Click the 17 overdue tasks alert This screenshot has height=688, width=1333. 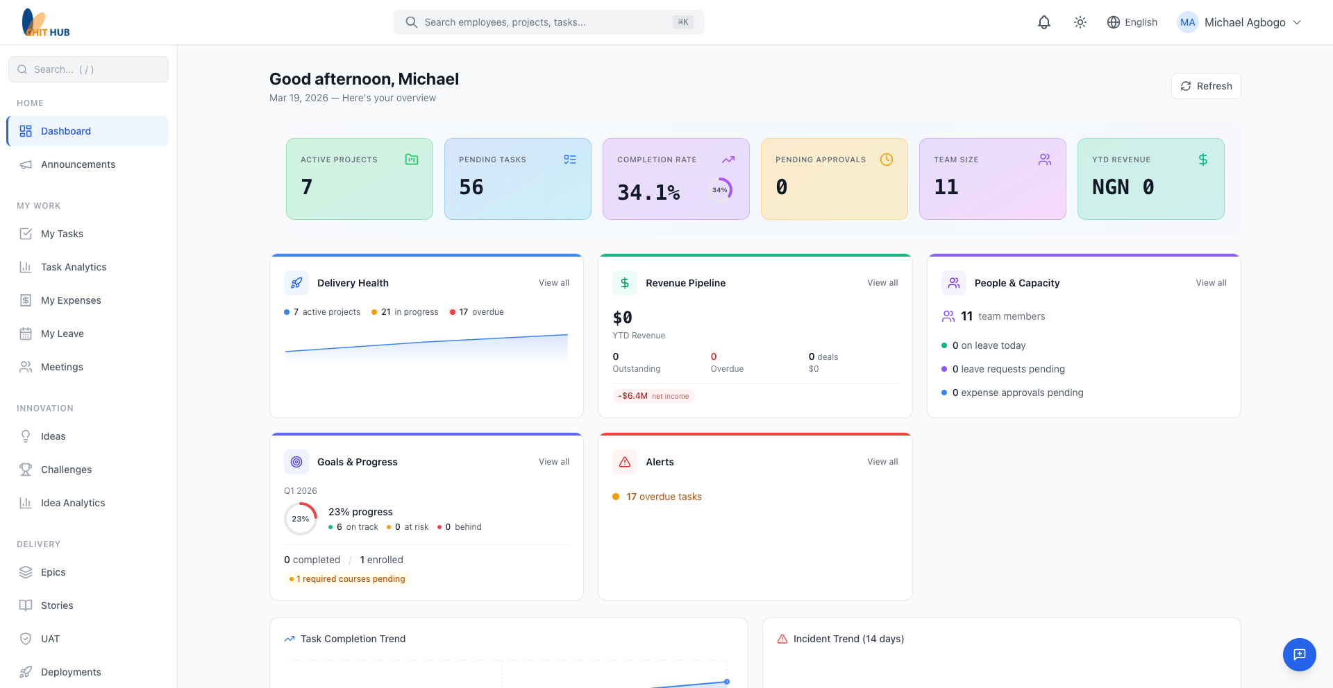(x=664, y=497)
